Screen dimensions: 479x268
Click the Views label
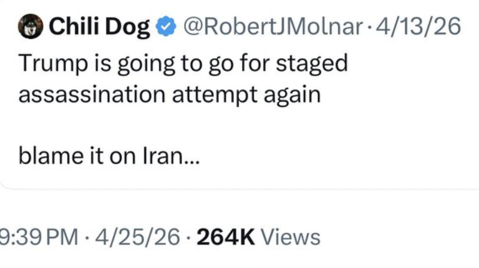pos(291,237)
